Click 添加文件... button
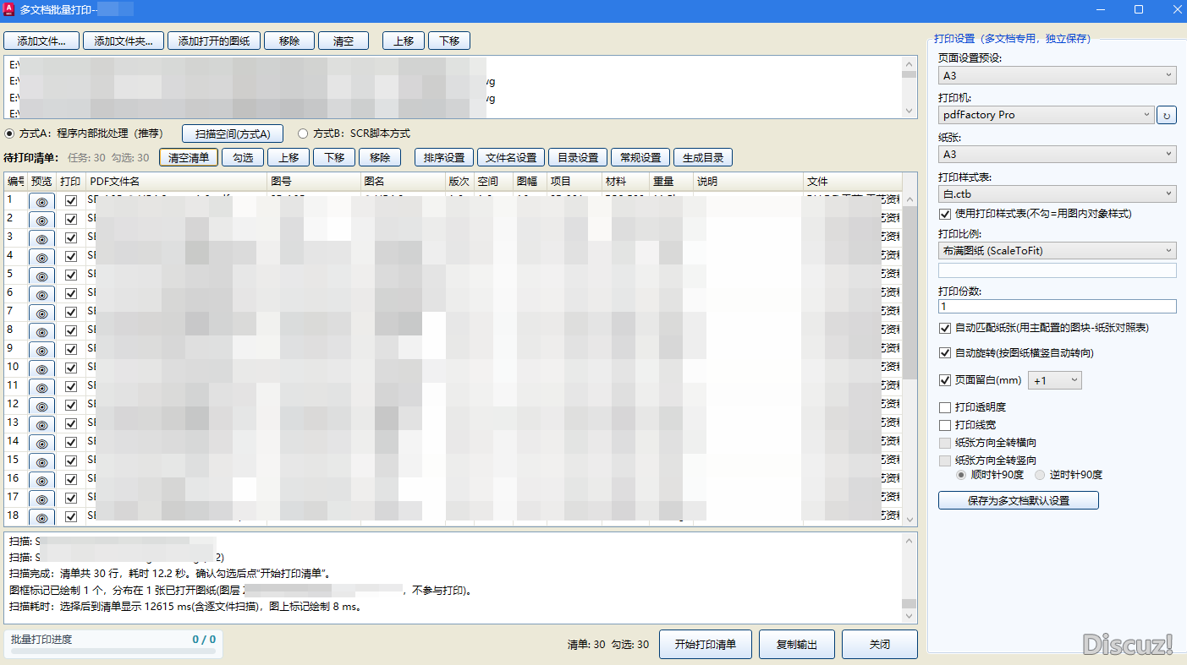The width and height of the screenshot is (1187, 665). [41, 41]
